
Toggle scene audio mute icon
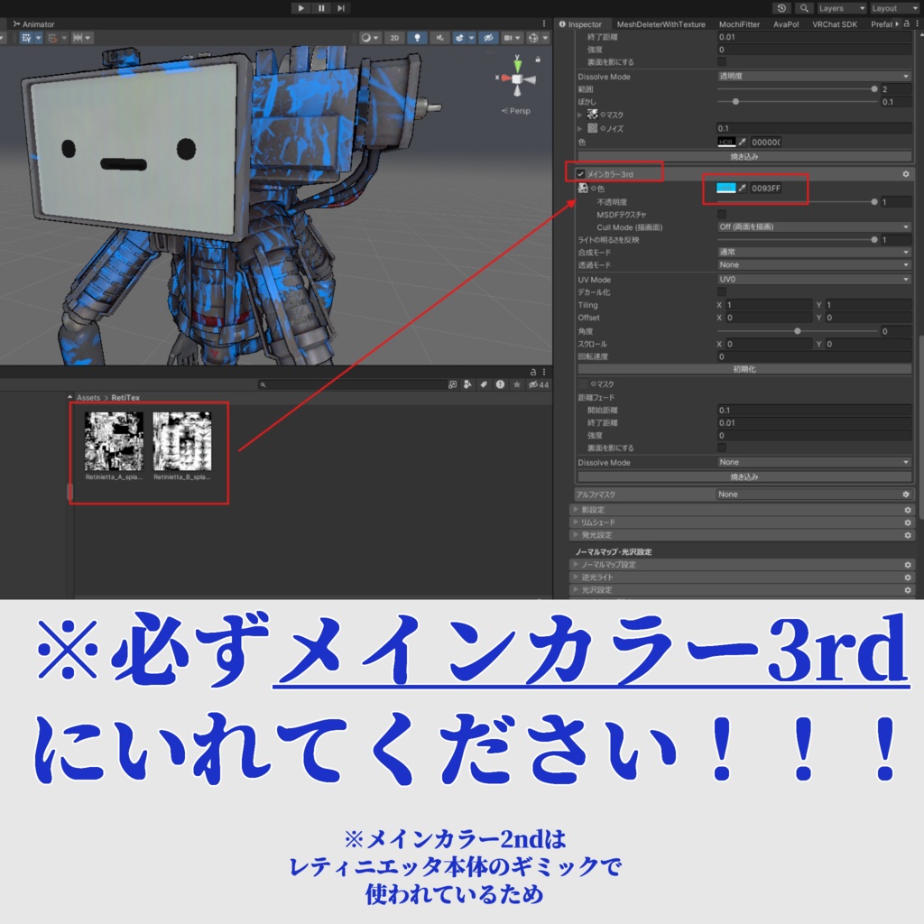coord(439,38)
